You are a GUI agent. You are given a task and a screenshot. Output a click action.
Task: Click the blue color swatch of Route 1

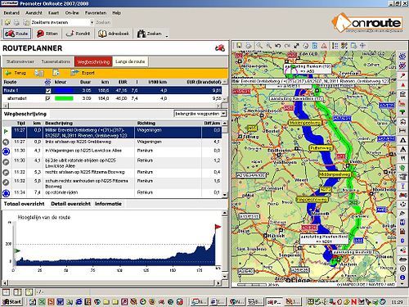tap(64, 90)
